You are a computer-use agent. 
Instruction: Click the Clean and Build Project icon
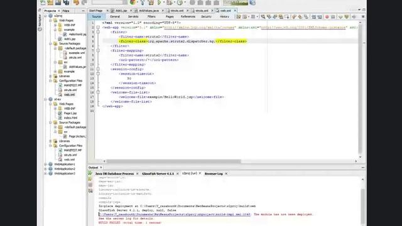[151, 3]
